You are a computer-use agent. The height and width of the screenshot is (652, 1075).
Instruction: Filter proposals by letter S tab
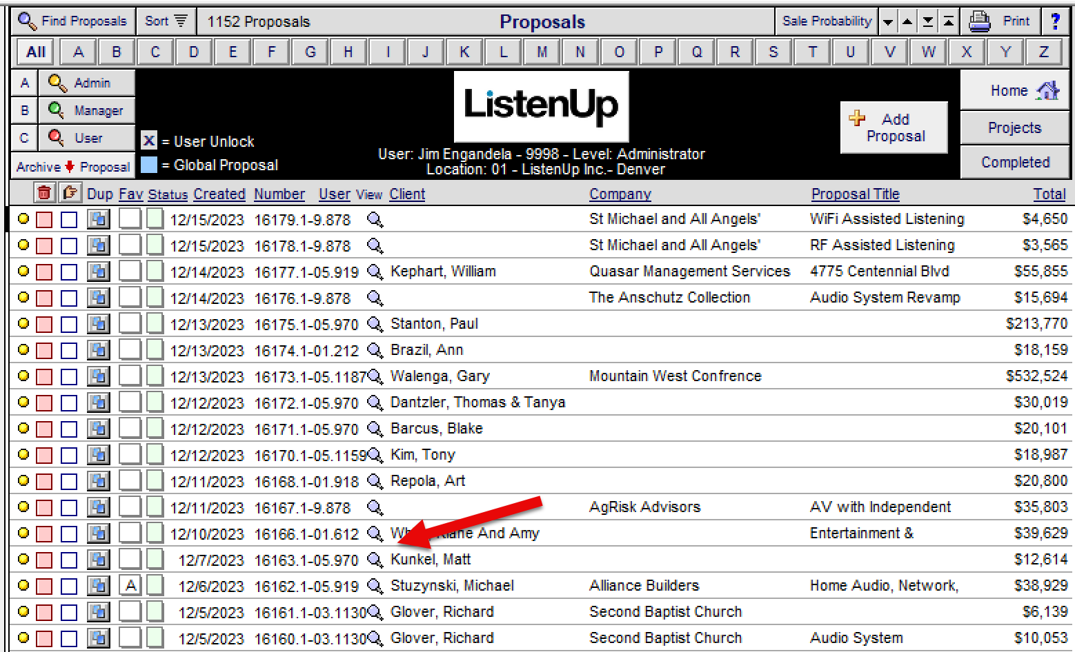(x=773, y=52)
